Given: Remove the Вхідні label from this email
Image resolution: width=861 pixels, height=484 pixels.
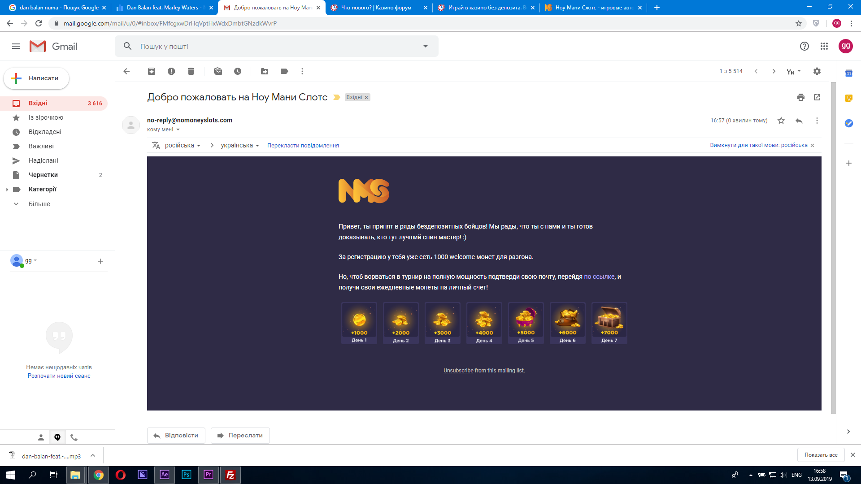Looking at the screenshot, I should 366,97.
